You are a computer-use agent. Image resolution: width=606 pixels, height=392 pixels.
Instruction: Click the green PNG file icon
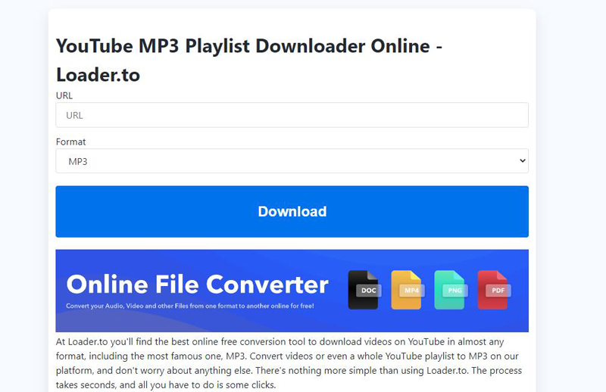451,290
